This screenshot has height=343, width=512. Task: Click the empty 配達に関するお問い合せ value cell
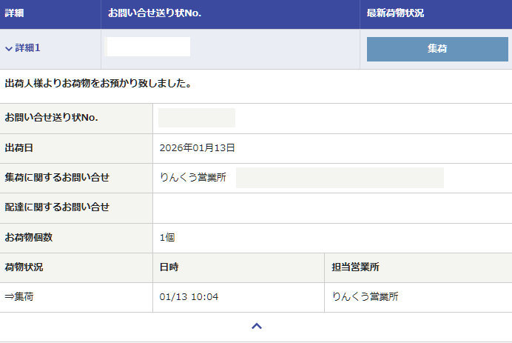(x=331, y=207)
